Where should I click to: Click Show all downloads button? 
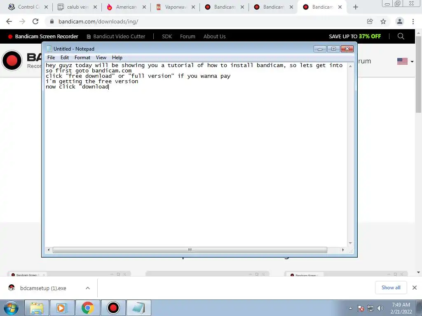[x=391, y=288]
